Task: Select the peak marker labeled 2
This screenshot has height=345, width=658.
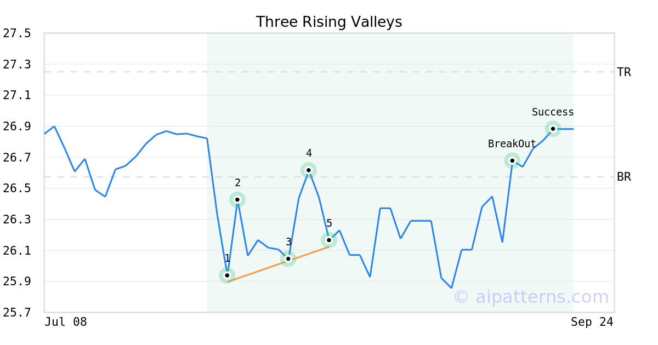Action: [x=237, y=199]
